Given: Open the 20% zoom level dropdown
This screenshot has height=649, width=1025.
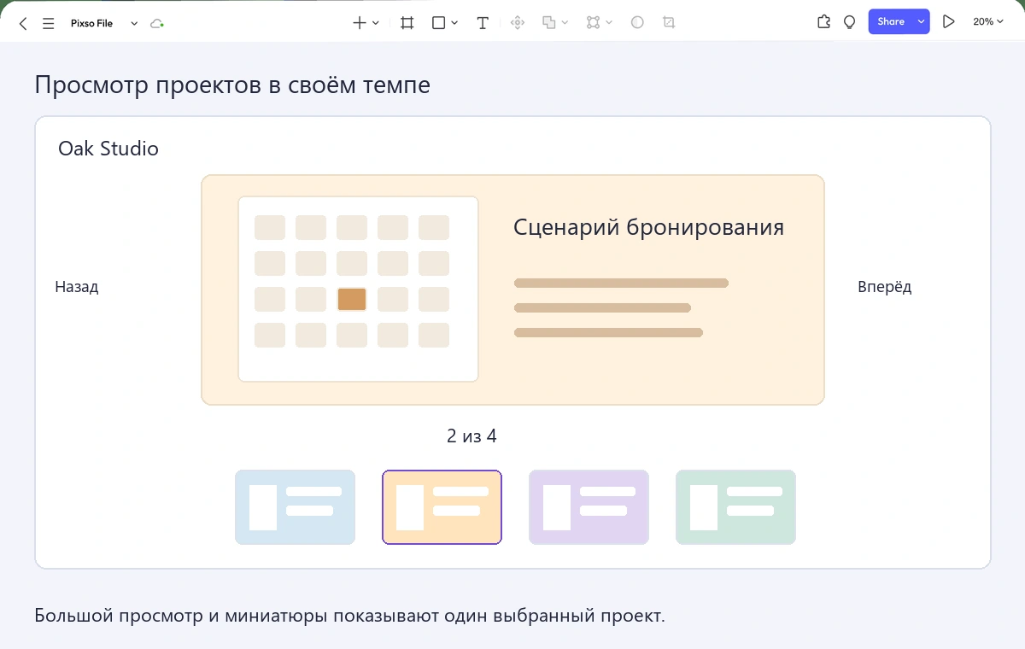Looking at the screenshot, I should pos(988,22).
